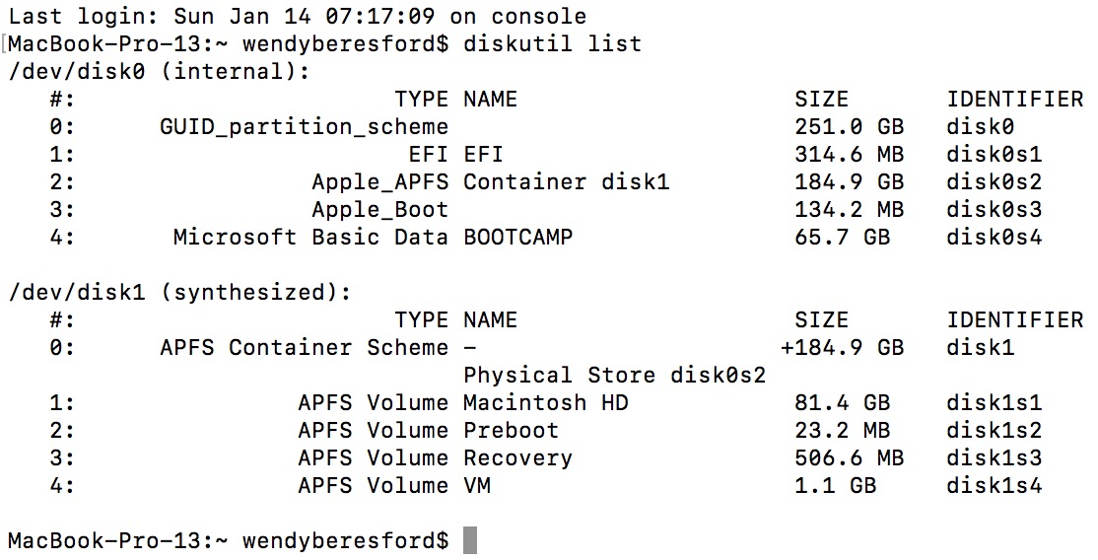This screenshot has height=560, width=1098.
Task: Click the "251.0 GB" size value
Action: tap(850, 126)
